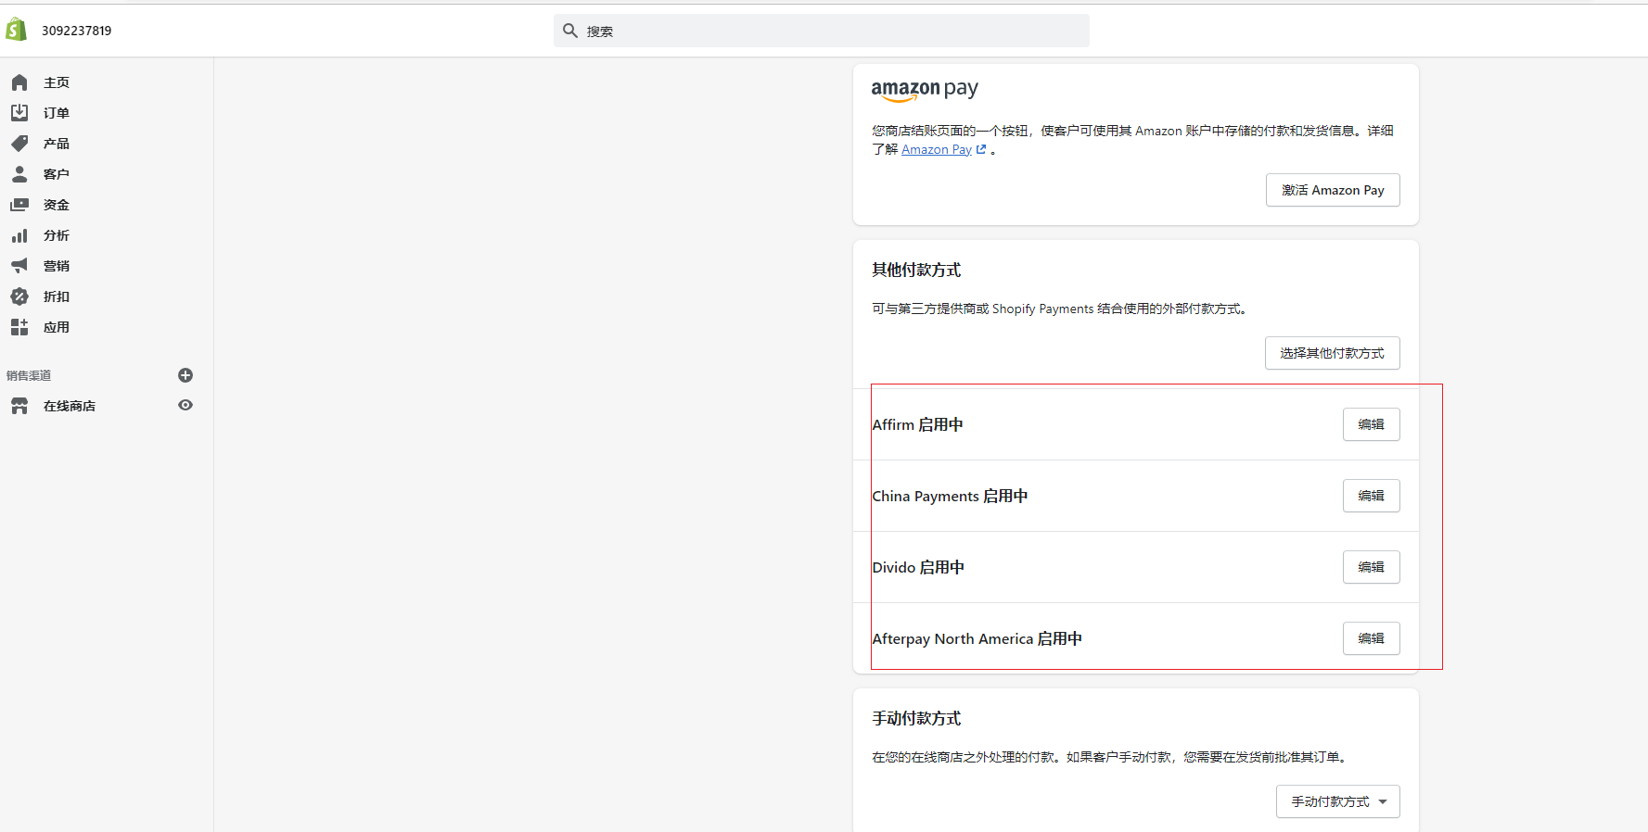
Task: Edit the China Payments method
Action: tap(1371, 496)
